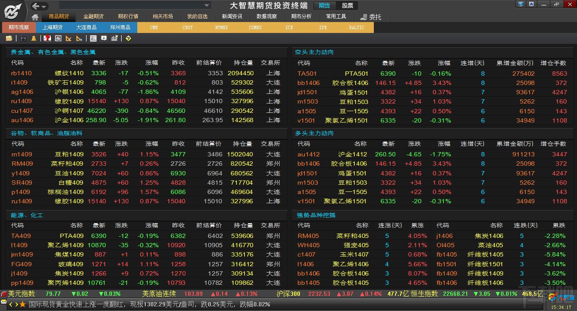Click the 委托 trading button
The width and height of the screenshot is (577, 311).
tap(371, 17)
